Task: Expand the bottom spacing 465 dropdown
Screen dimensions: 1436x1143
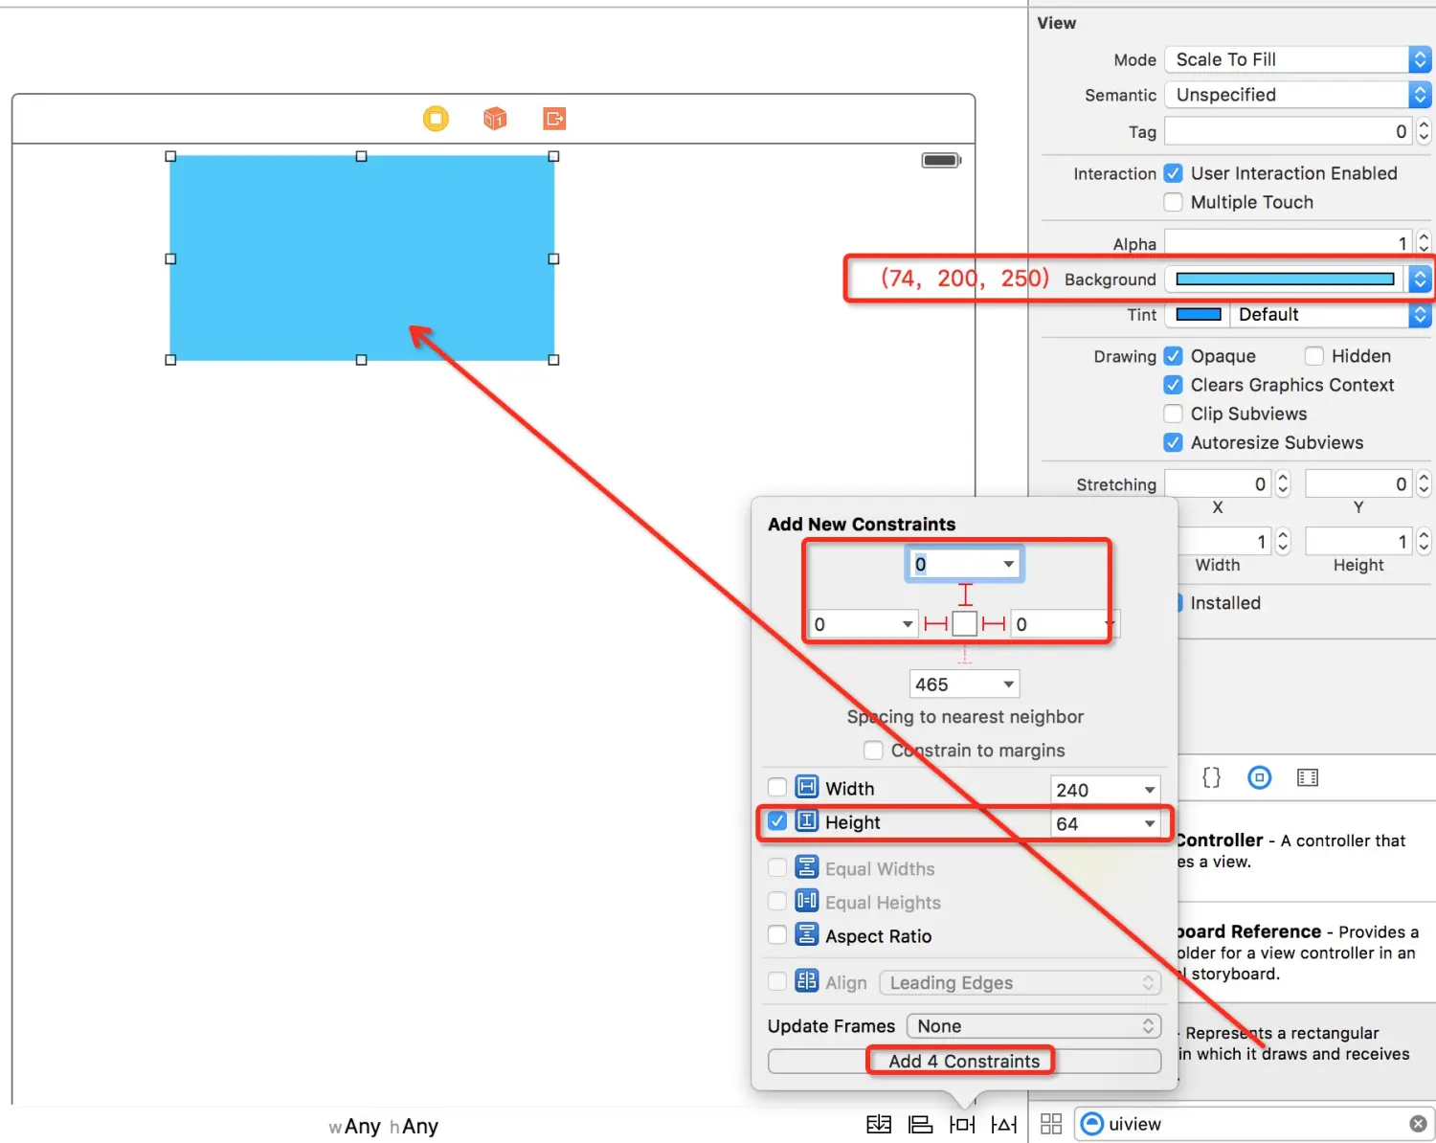Action: click(1008, 684)
